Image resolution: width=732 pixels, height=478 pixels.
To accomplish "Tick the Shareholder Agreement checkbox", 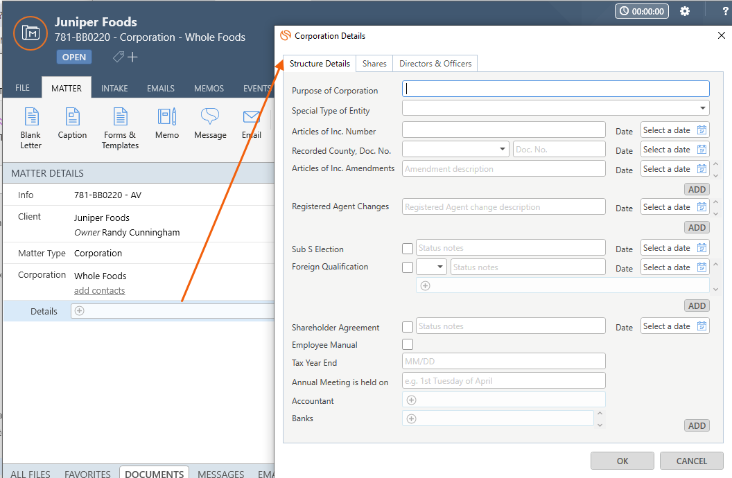I will [x=408, y=327].
